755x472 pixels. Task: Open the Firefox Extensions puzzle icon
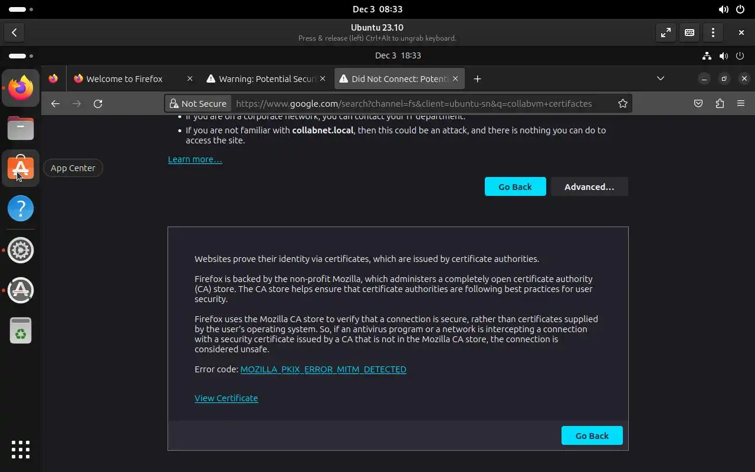[720, 103]
